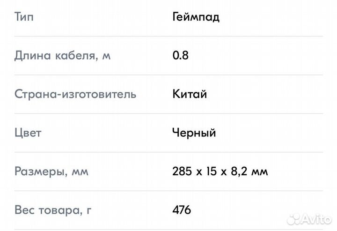Select the Тип row label

tap(24, 17)
